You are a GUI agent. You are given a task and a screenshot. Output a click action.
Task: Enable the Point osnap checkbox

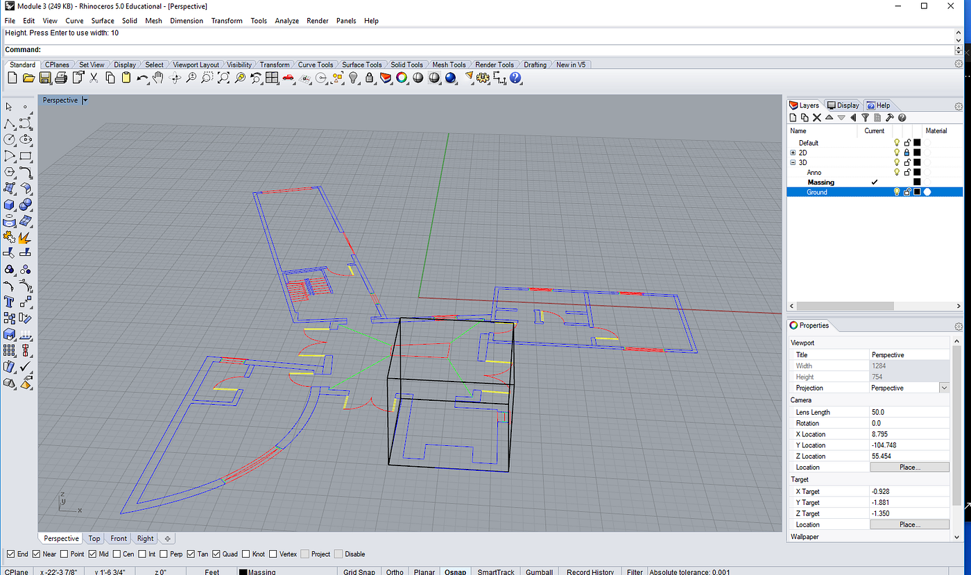[65, 554]
